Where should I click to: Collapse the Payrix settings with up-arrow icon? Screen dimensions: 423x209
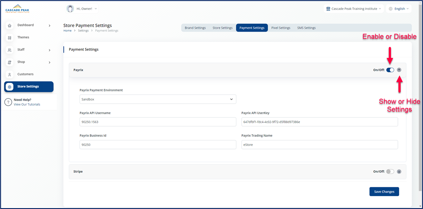pyautogui.click(x=399, y=70)
